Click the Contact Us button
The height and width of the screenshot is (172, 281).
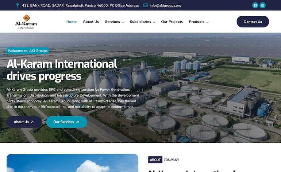pyautogui.click(x=253, y=22)
